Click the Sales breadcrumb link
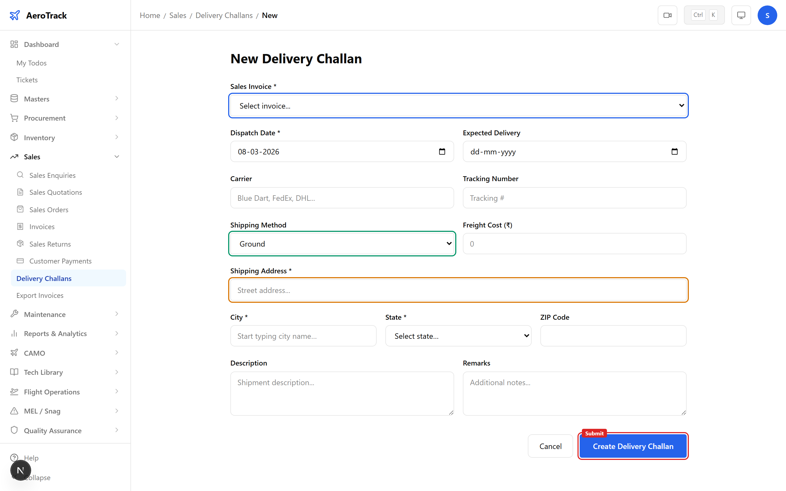The width and height of the screenshot is (786, 491). pyautogui.click(x=178, y=15)
